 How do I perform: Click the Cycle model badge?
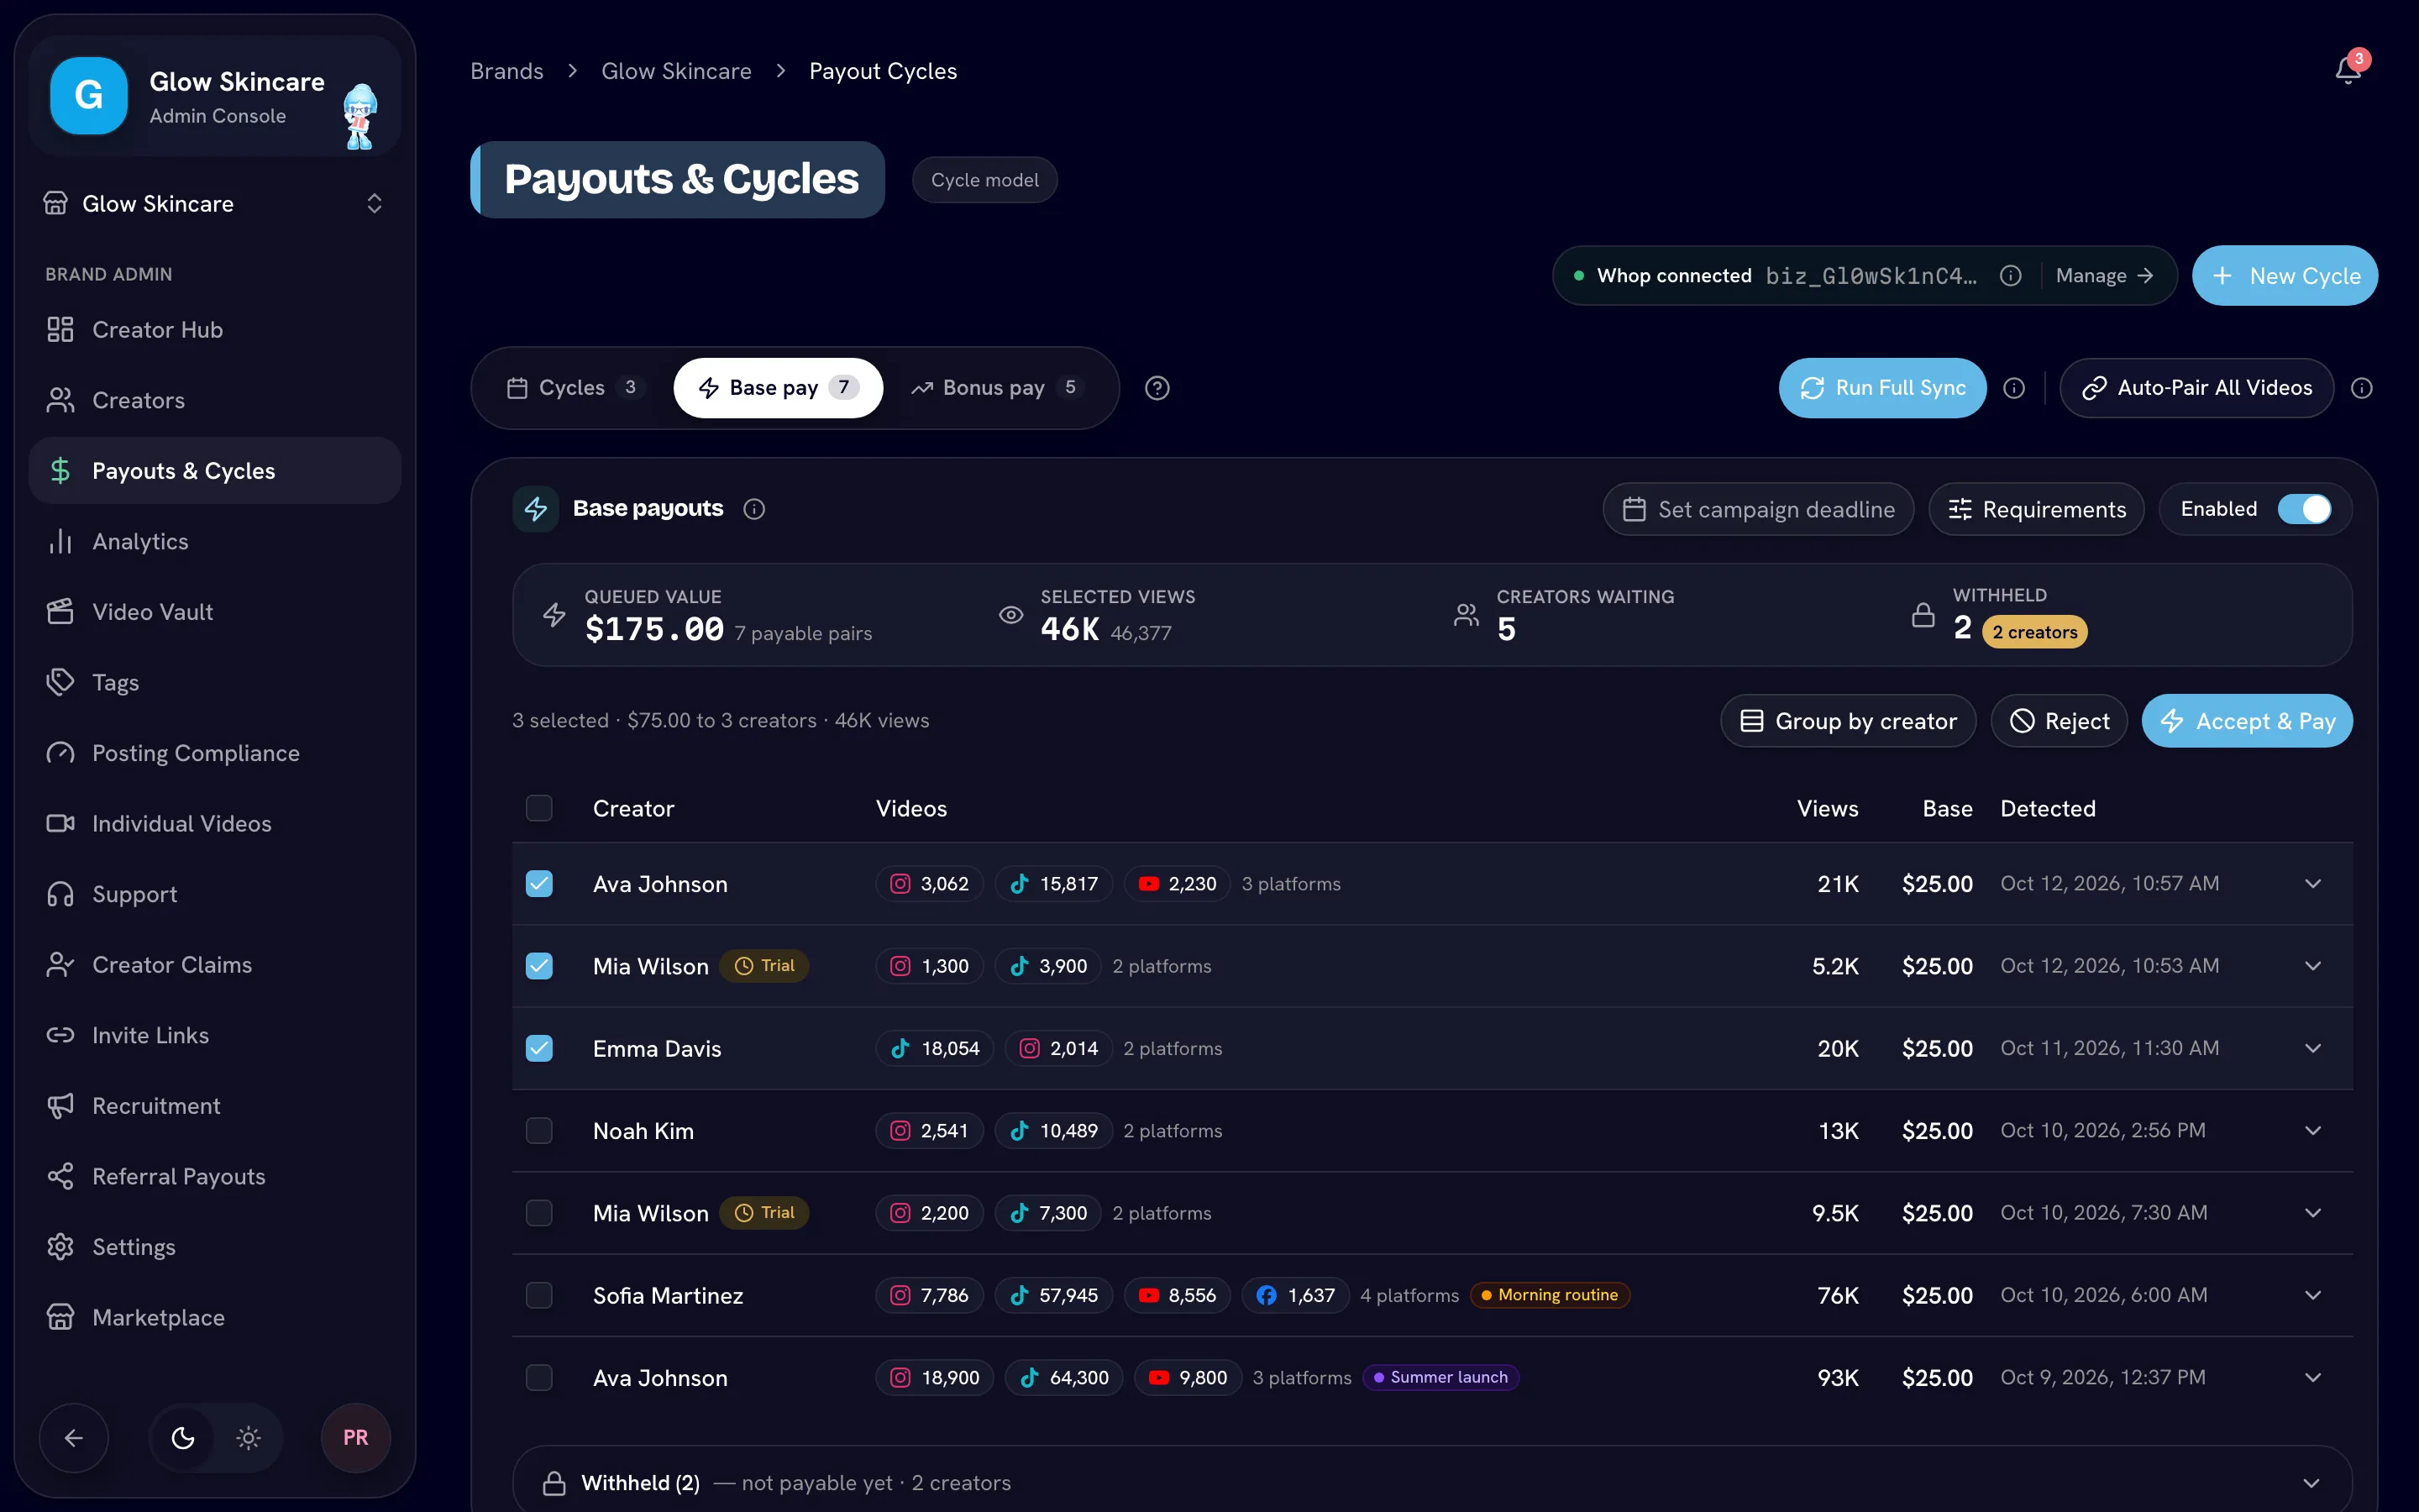click(x=984, y=180)
